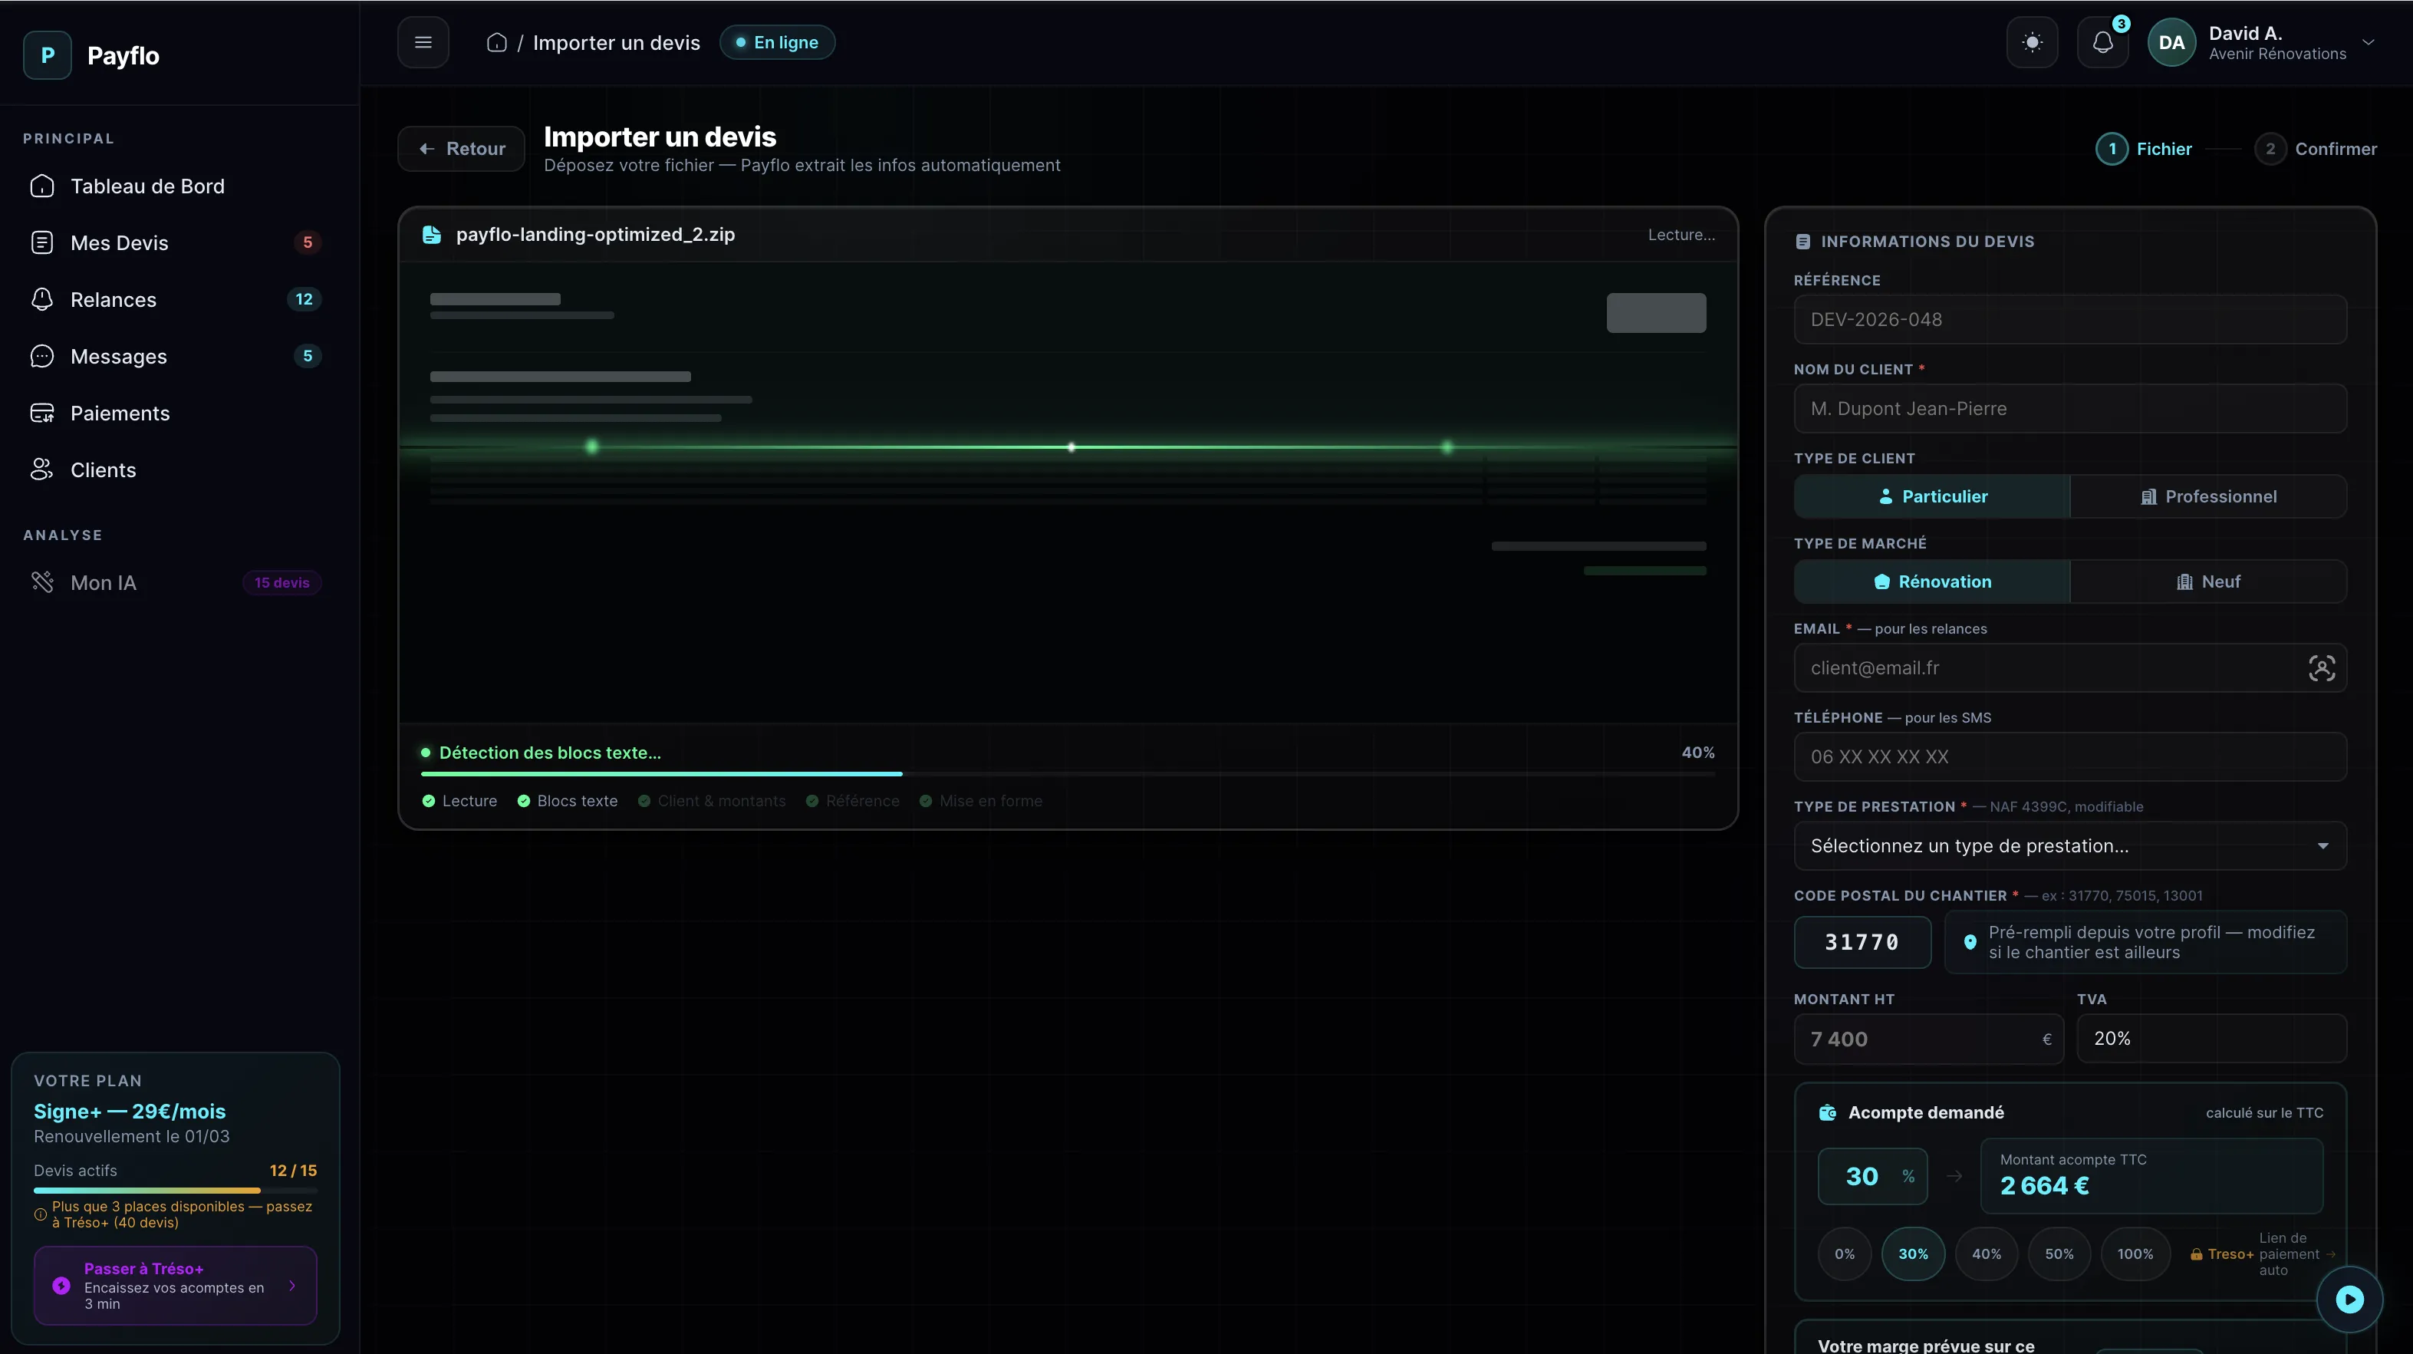
Task: Open notifications bell icon
Action: pyautogui.click(x=2102, y=42)
